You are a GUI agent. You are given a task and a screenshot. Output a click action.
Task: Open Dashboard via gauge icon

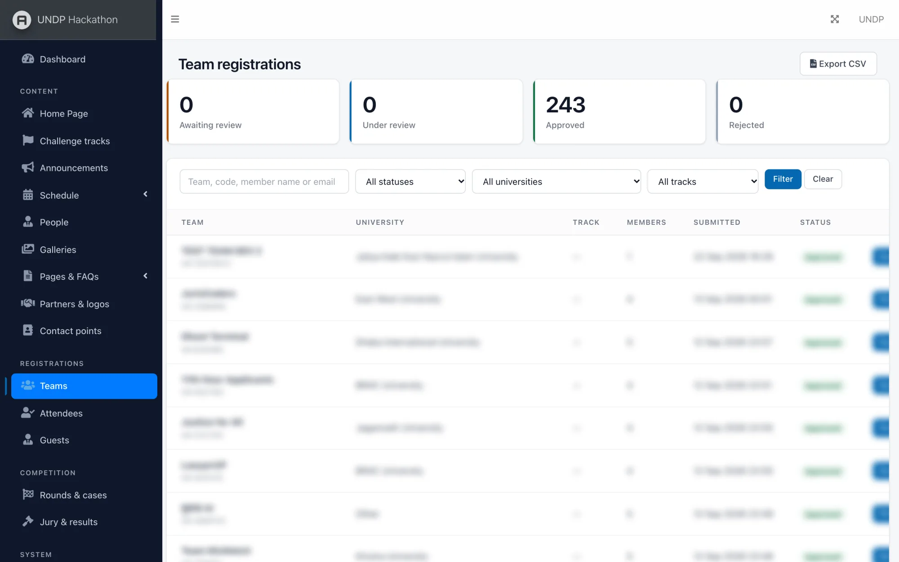tap(28, 59)
